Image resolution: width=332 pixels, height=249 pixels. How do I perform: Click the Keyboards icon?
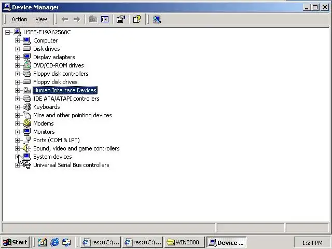click(x=27, y=107)
